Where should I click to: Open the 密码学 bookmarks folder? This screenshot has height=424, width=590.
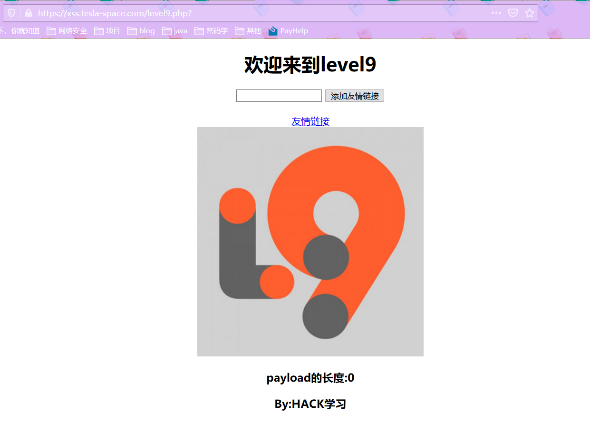tap(211, 31)
